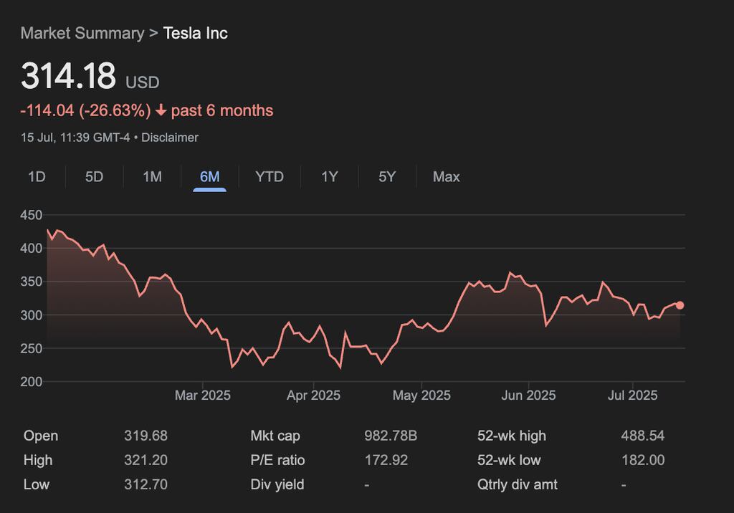Switch to YTD chart view
This screenshot has height=513, width=734.
(270, 177)
